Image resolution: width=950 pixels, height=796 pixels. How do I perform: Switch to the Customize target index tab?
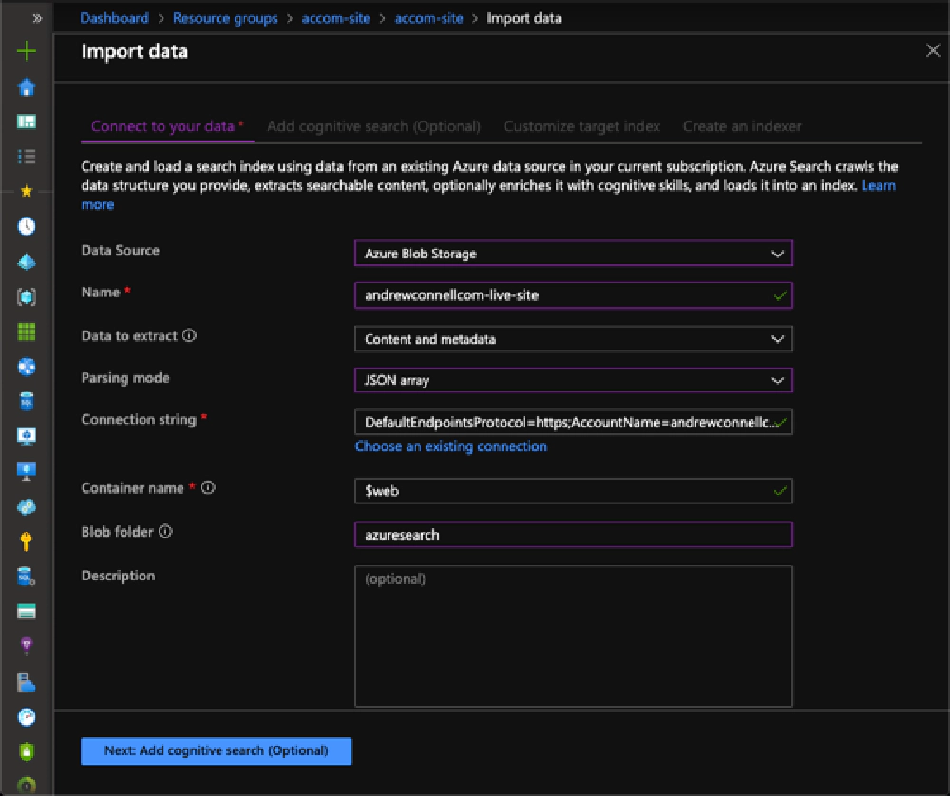click(581, 125)
